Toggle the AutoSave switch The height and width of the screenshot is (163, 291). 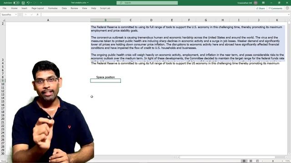pyautogui.click(x=16, y=3)
